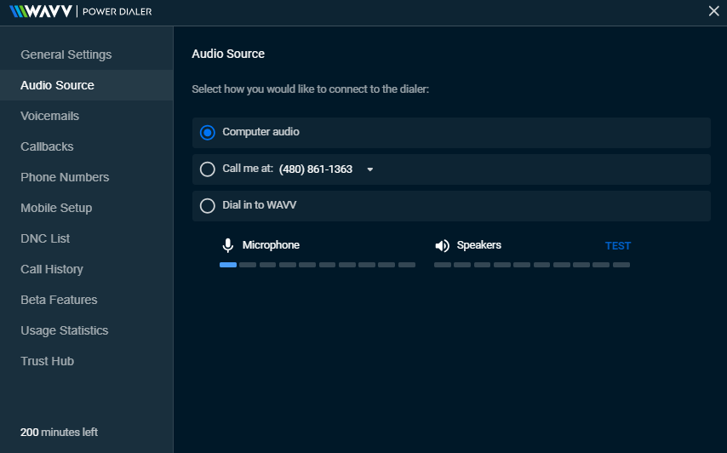Select the Computer audio radio option

(x=207, y=133)
